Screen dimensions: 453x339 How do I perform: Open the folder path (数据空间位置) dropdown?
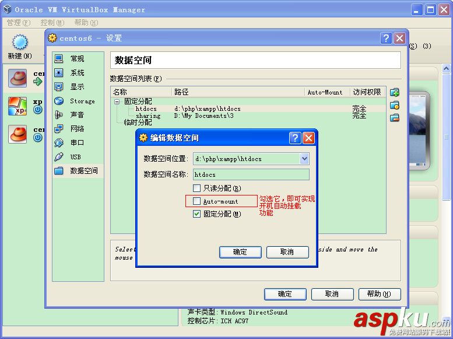click(x=304, y=159)
